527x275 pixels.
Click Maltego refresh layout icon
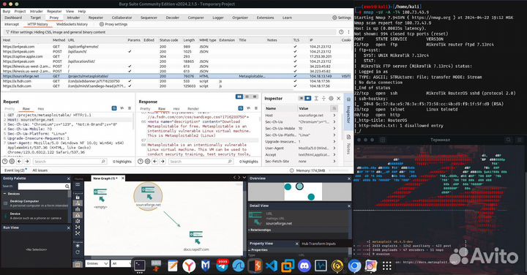tap(78, 252)
